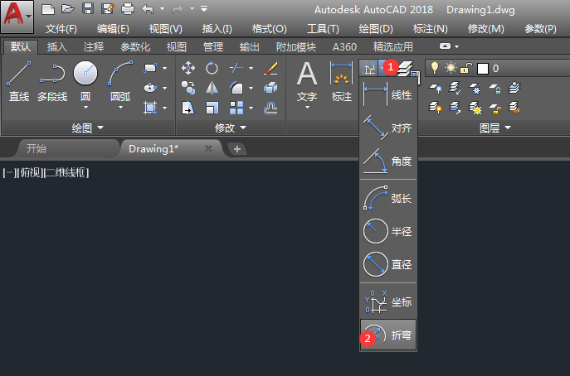Open the 圆弧 arc options dropdown arrow
The image size is (570, 376).
(x=120, y=108)
